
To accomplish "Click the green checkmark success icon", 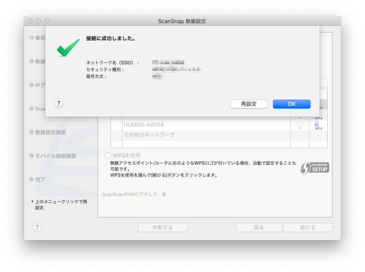I will coord(68,48).
